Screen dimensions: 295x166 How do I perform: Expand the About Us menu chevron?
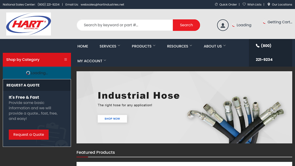click(x=225, y=45)
